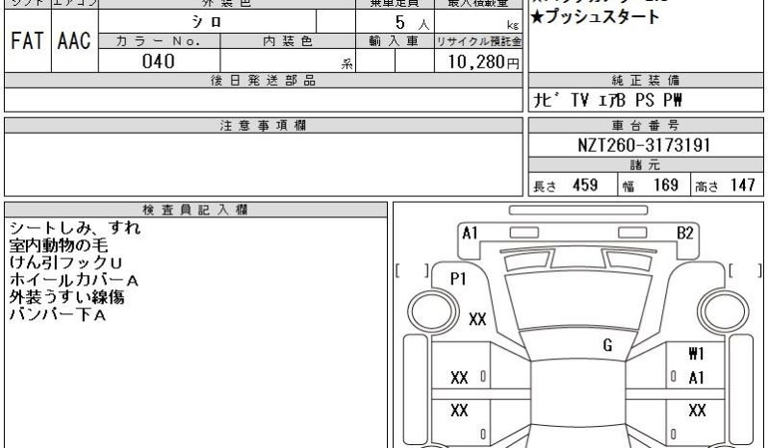The height and width of the screenshot is (448, 768).
Task: Click the 注意事項欄 section header
Action: (264, 126)
